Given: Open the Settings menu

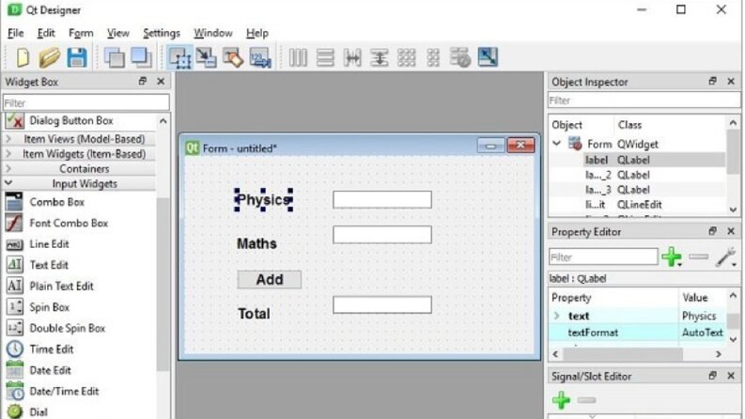Looking at the screenshot, I should tap(162, 33).
